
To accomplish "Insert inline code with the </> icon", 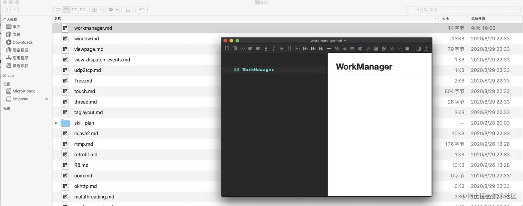I will (x=392, y=49).
